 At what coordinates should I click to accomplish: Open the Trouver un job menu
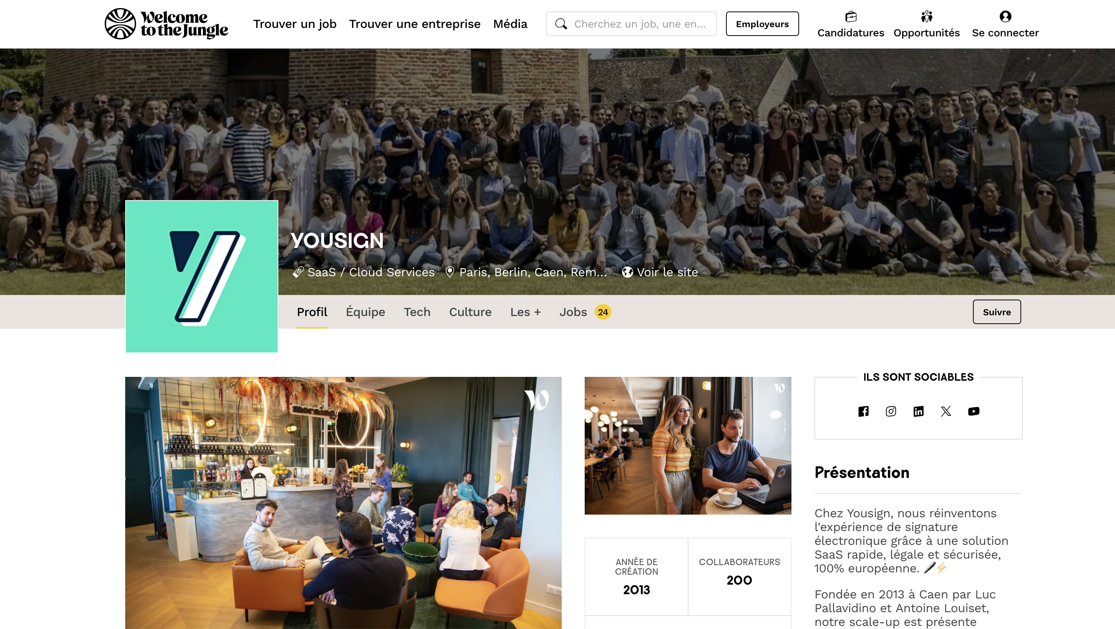pos(295,24)
